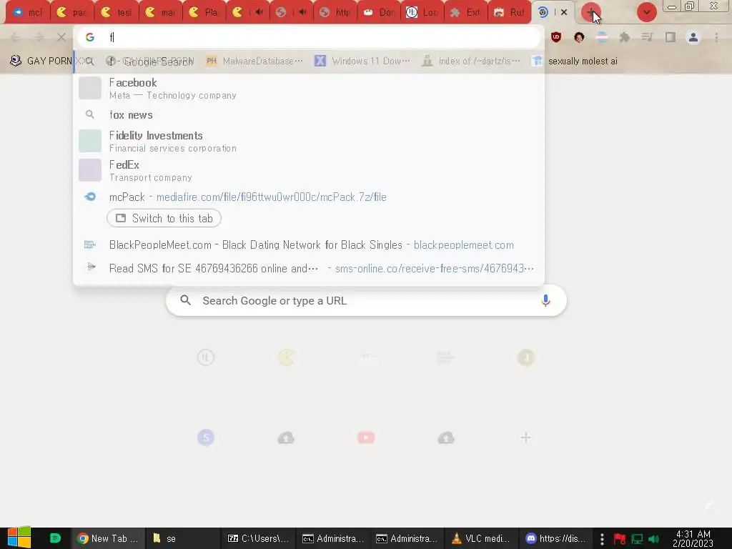Toggle the Chrome side panel icon
732x549 pixels.
pos(671,37)
